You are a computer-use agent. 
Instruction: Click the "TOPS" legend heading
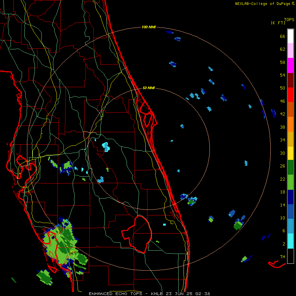tap(289, 20)
